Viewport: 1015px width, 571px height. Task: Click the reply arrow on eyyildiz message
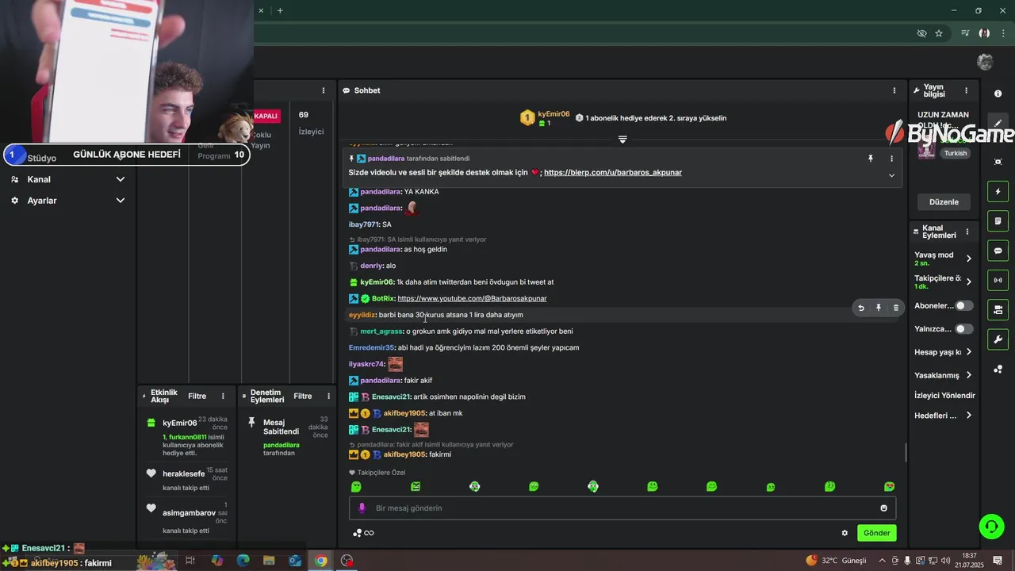pyautogui.click(x=861, y=308)
